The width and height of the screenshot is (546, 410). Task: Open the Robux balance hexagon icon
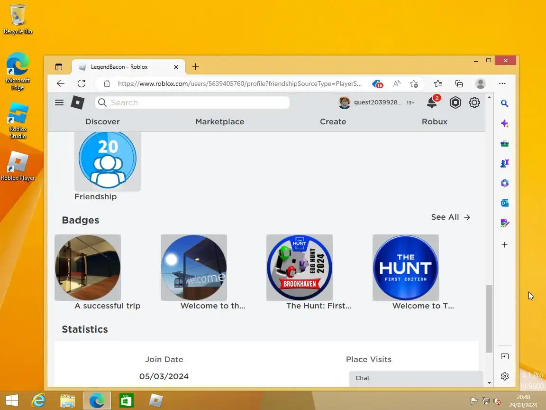[455, 102]
